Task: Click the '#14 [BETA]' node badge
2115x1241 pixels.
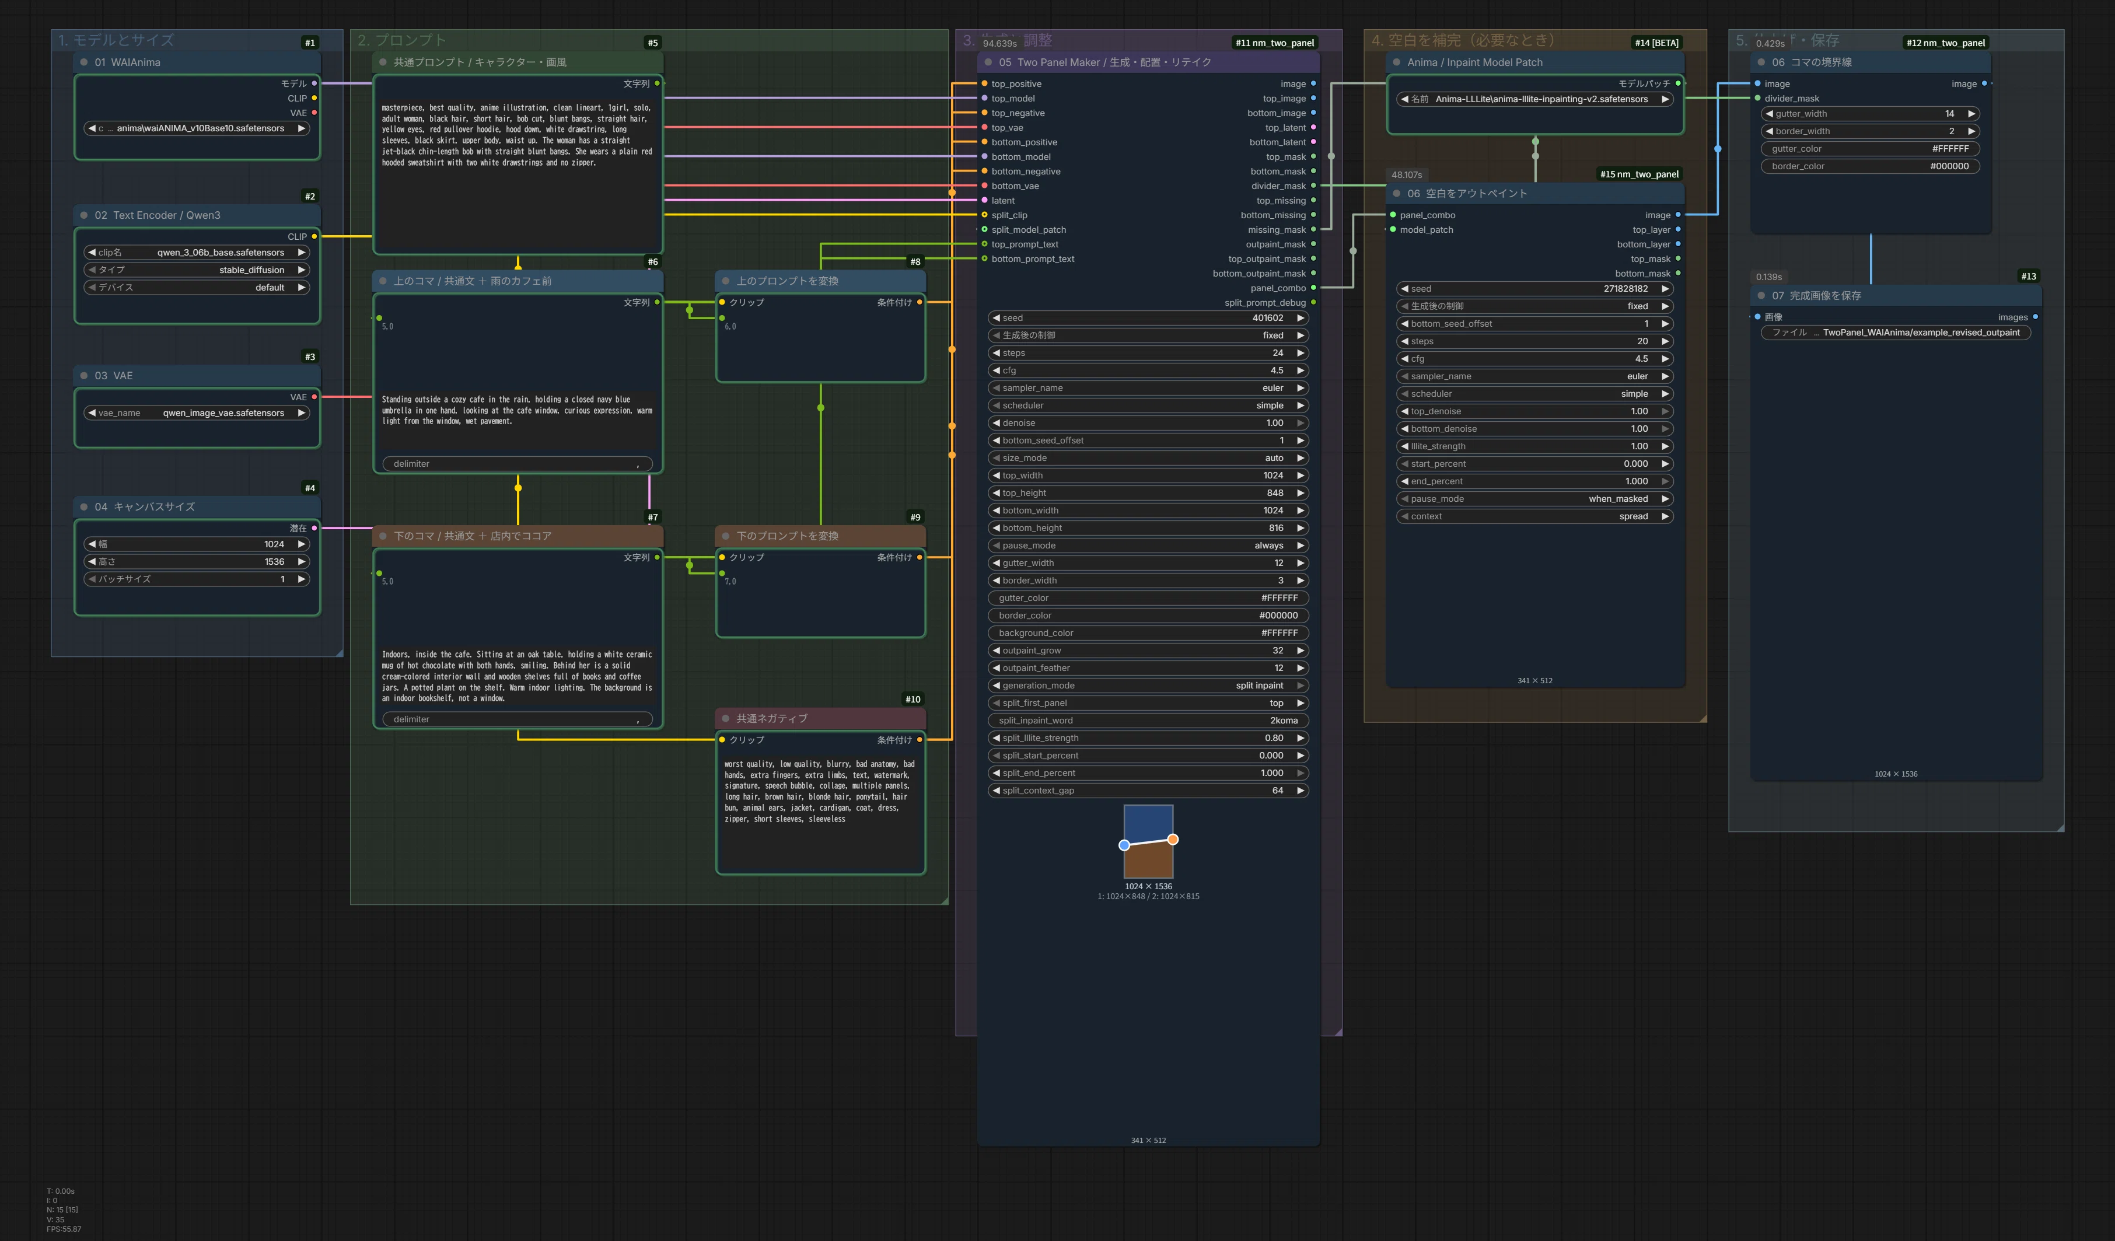Action: (x=1657, y=43)
